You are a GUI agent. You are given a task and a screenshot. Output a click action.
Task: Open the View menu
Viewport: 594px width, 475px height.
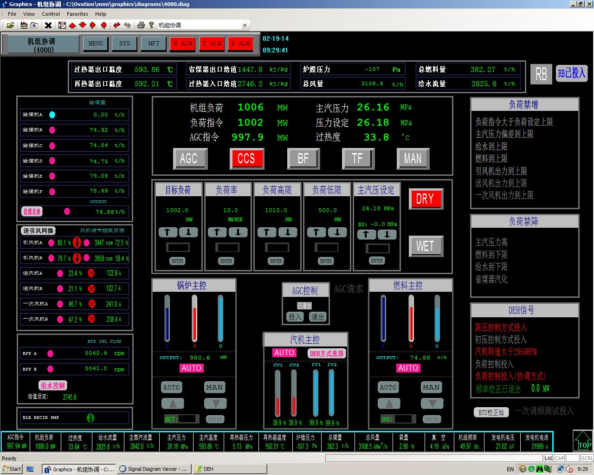(29, 14)
